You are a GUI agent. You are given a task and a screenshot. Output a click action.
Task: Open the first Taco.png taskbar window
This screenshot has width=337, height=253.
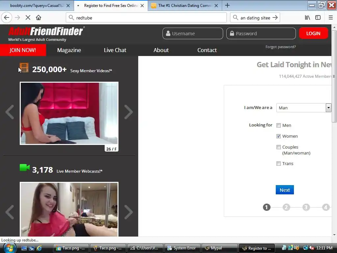pos(71,248)
